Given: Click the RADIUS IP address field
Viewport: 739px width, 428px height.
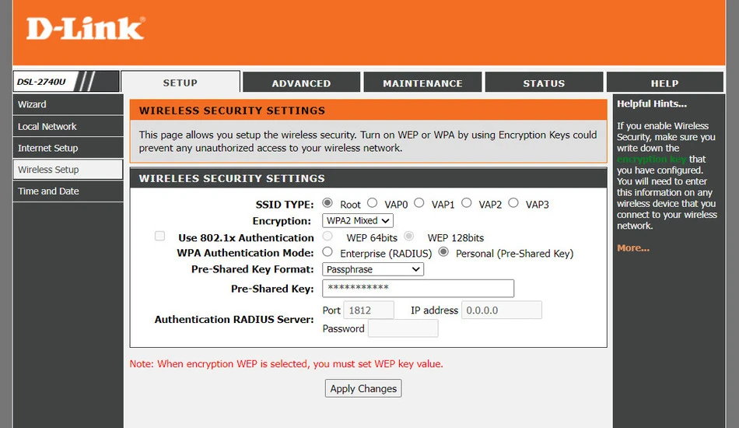Looking at the screenshot, I should tap(502, 310).
